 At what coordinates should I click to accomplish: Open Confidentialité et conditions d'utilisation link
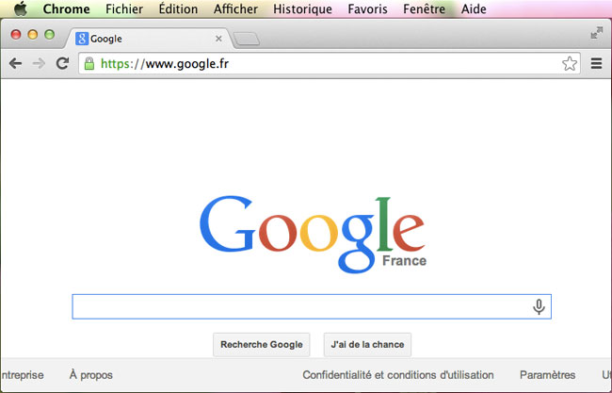click(x=398, y=375)
